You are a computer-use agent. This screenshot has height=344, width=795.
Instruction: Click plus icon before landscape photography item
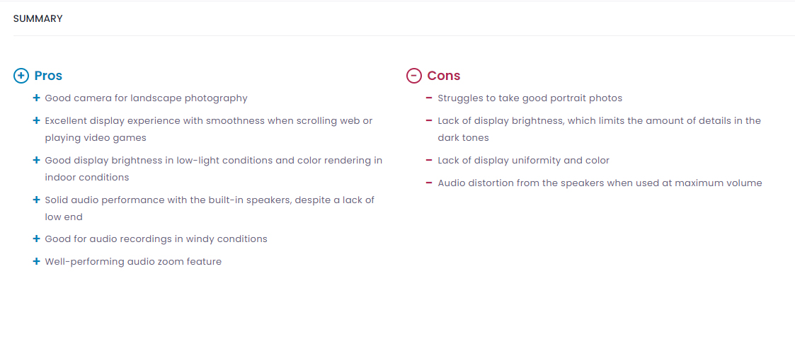(x=36, y=98)
